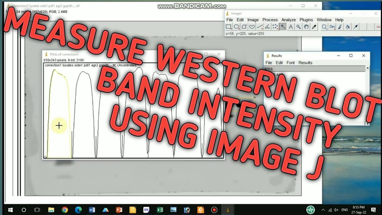Screen dimensions: 382x215
Task: Click the muted volume icon in tray
Action: [x=336, y=210]
